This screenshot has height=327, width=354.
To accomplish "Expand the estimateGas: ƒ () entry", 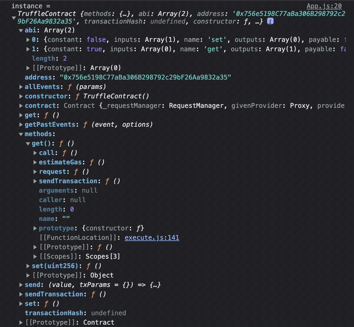I will tap(35, 162).
